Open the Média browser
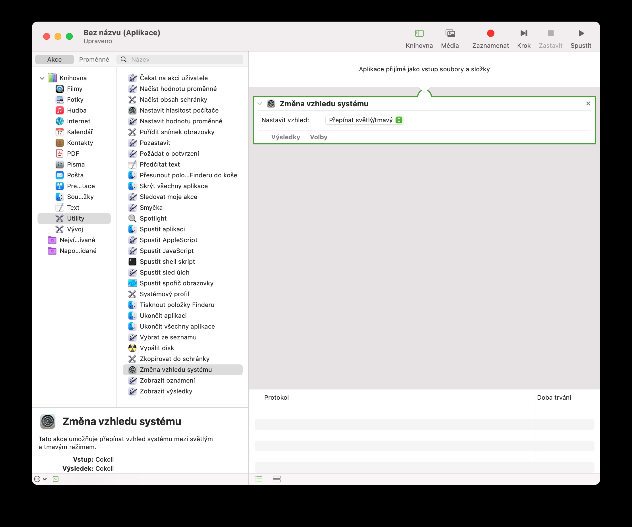This screenshot has height=527, width=632. (450, 33)
